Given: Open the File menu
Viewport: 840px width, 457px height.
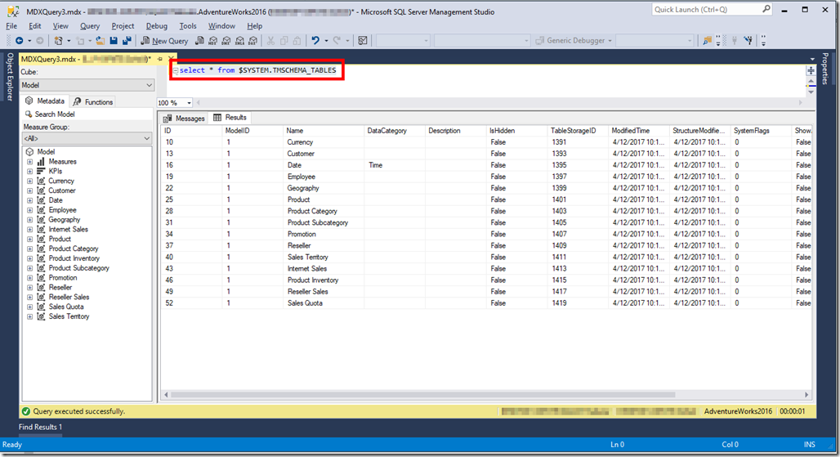Looking at the screenshot, I should tap(11, 25).
